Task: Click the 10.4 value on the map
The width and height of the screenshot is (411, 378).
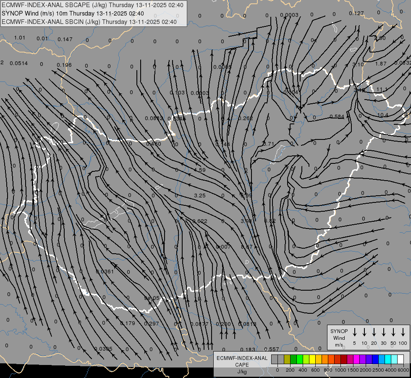Action: pos(383,115)
